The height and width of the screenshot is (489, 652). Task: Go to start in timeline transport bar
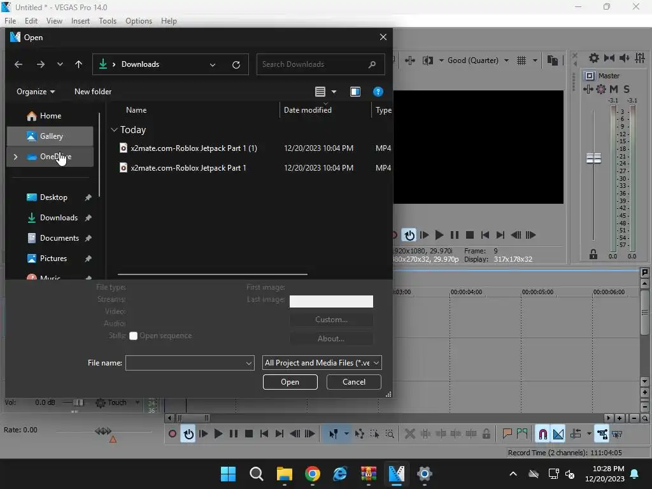(264, 434)
